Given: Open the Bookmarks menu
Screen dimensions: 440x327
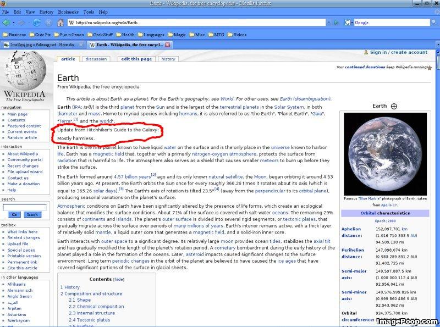Looking at the screenshot, I should 68,12.
